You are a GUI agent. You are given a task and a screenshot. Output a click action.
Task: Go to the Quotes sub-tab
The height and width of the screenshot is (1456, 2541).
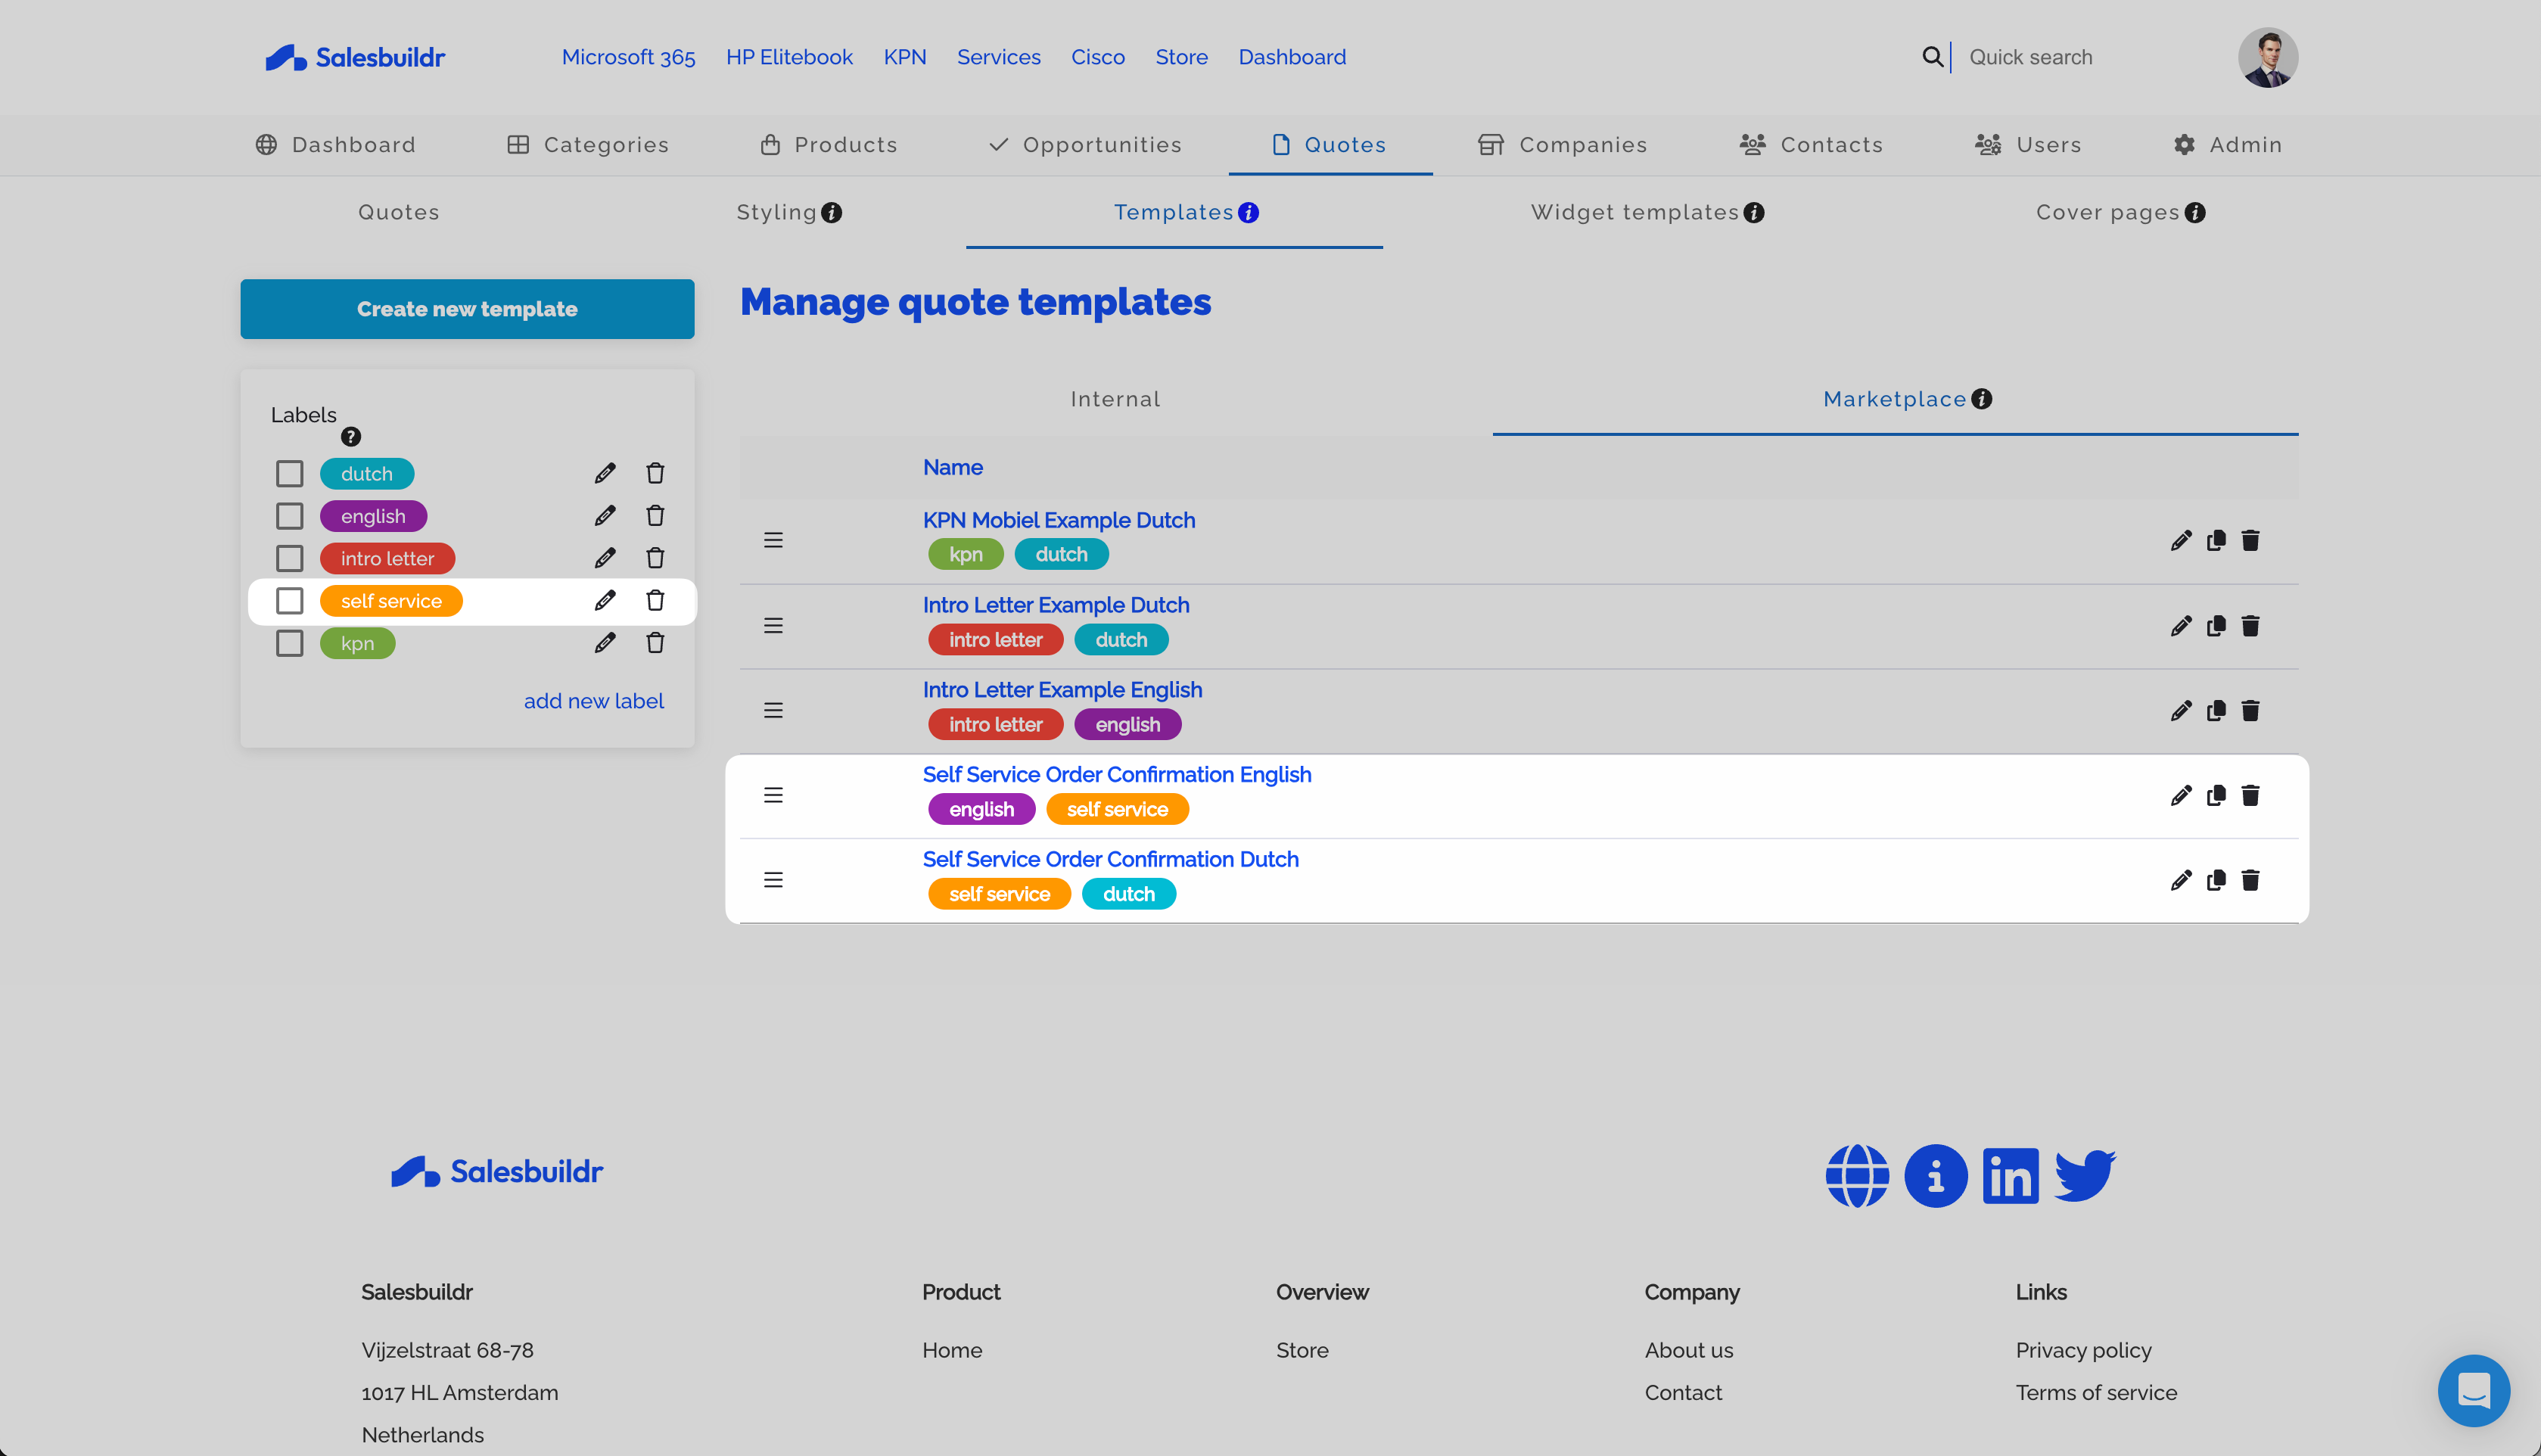click(399, 212)
